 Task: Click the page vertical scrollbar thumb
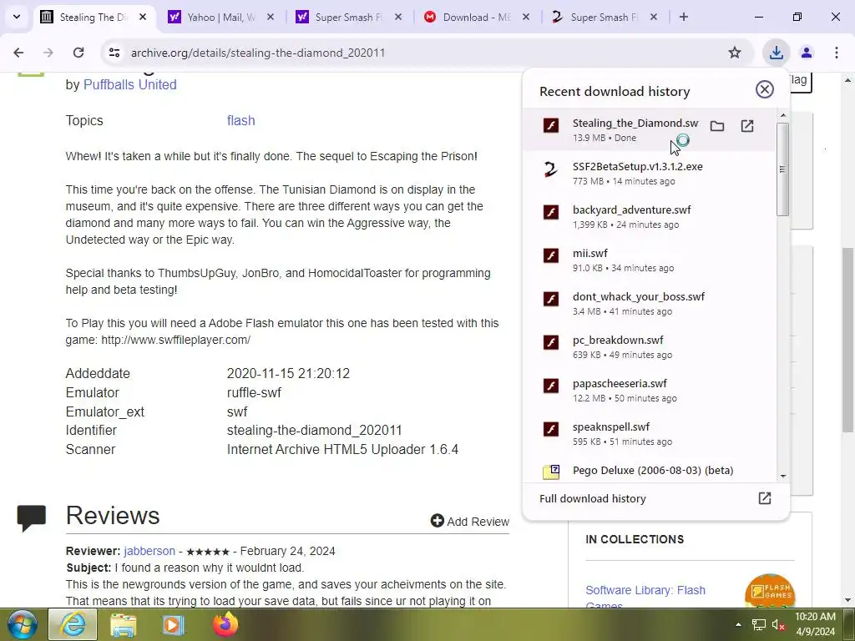click(848, 341)
